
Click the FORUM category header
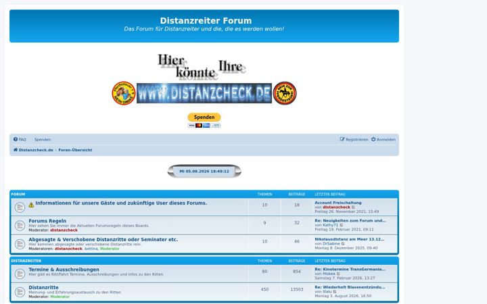(18, 195)
